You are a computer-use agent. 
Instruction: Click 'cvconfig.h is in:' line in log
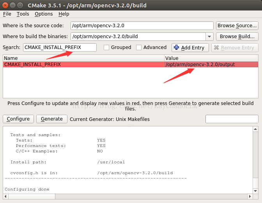point(34,173)
